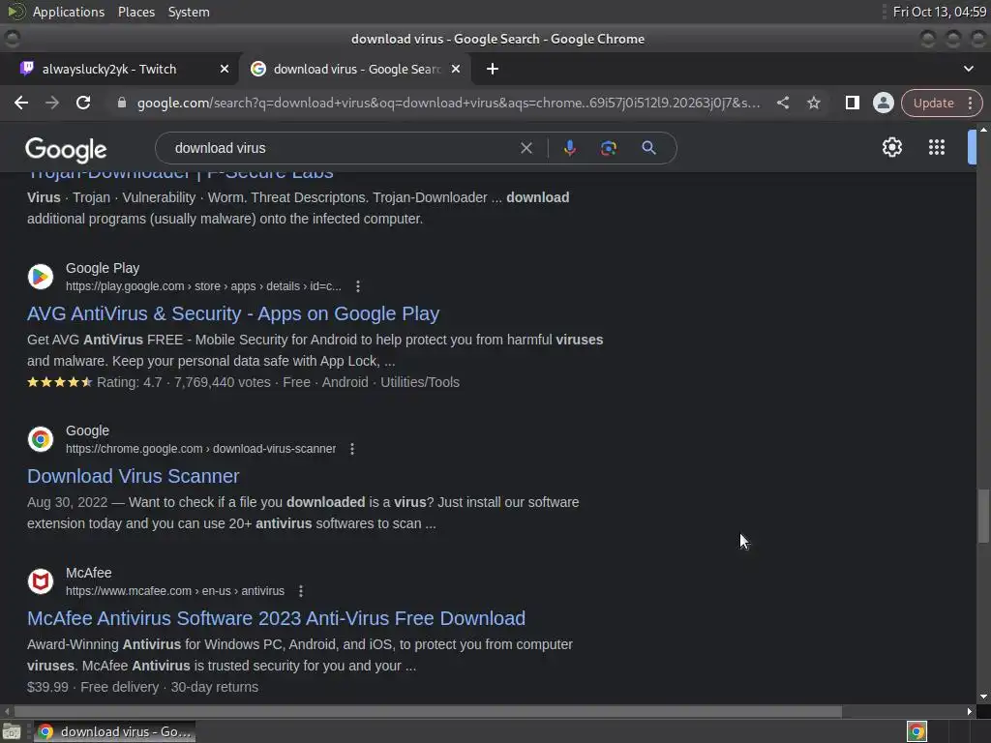Open a new tab with plus button
This screenshot has width=991, height=743.
(493, 69)
